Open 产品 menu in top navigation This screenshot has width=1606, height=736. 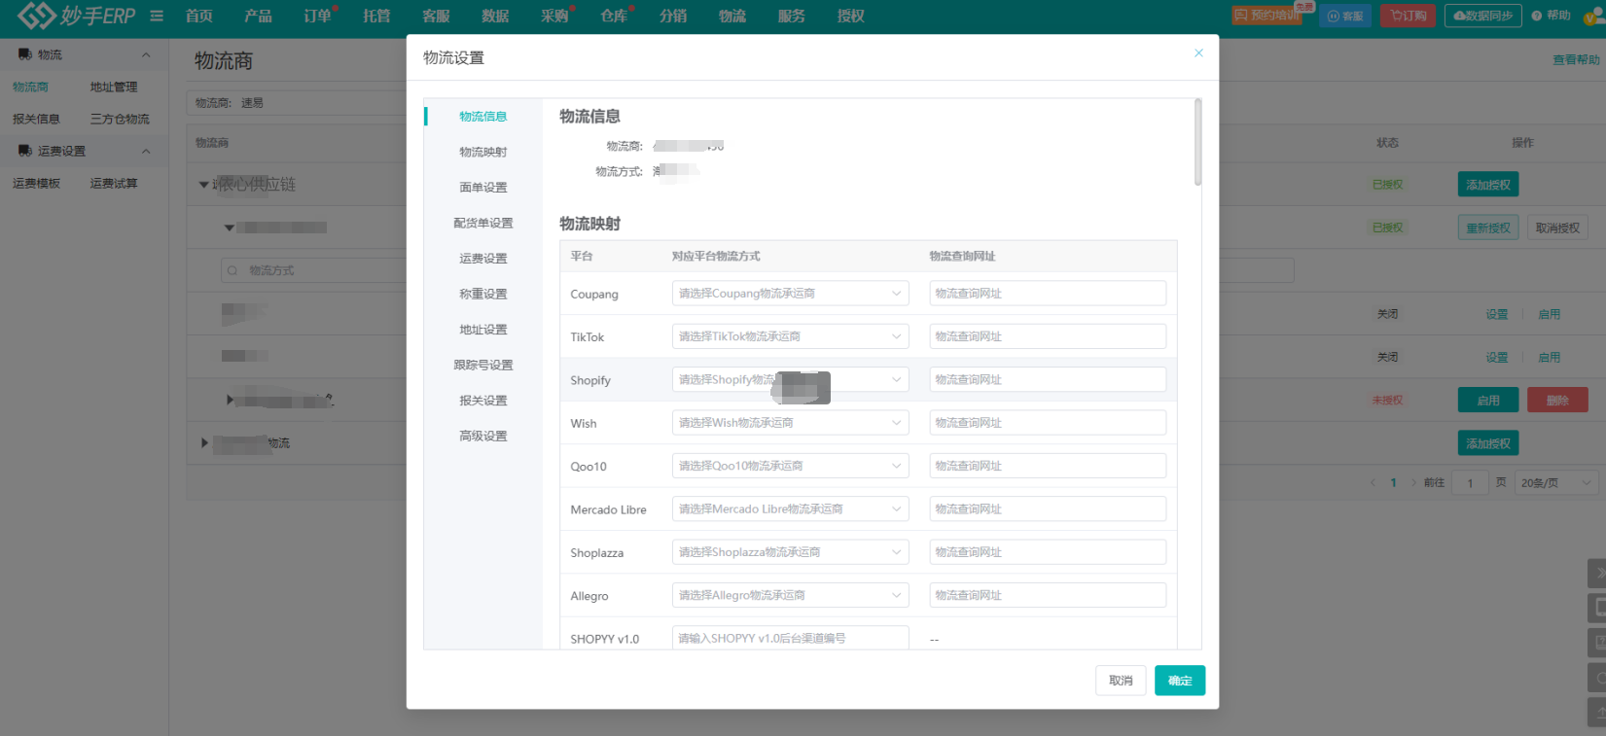(259, 16)
